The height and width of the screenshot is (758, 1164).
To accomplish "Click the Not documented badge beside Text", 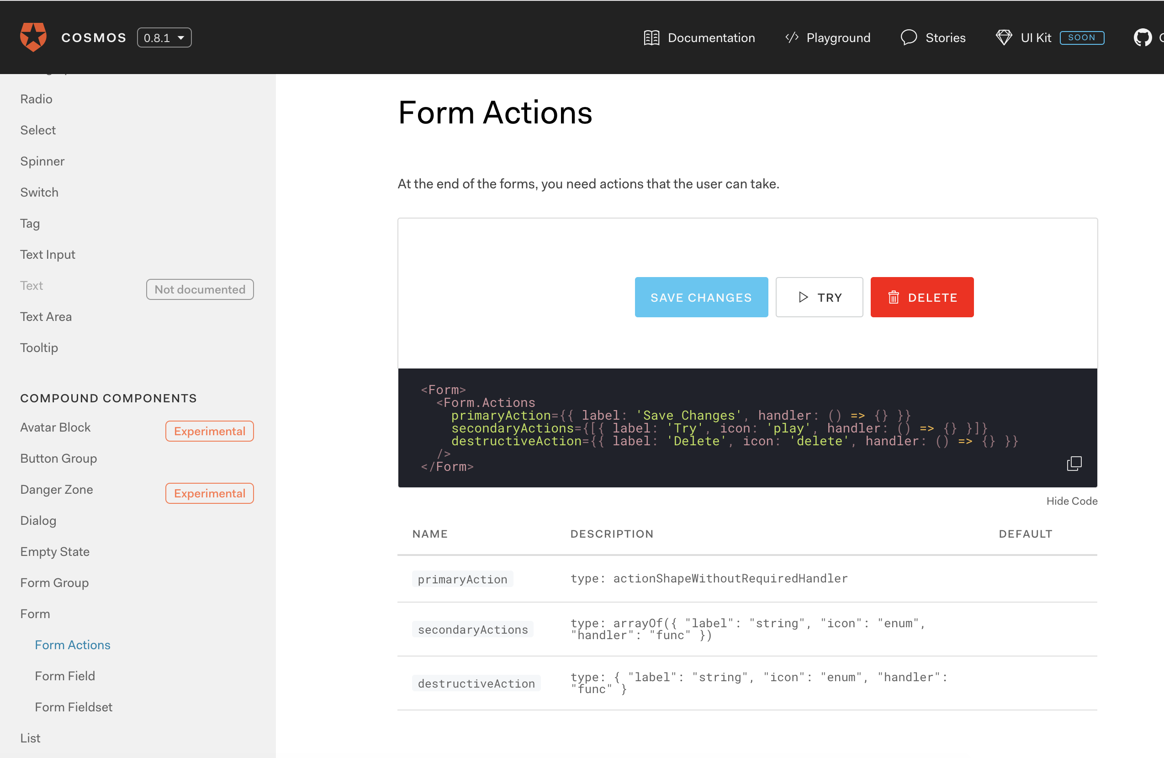I will (200, 289).
